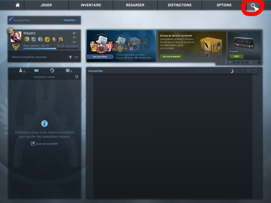
Task: Click the Voir vos offres button
Action: click(100, 57)
